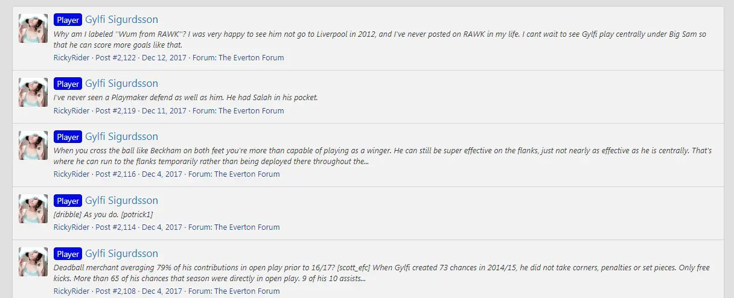The image size is (734, 298).
Task: Click the avatar beside the dribble post
Action: coord(33,209)
